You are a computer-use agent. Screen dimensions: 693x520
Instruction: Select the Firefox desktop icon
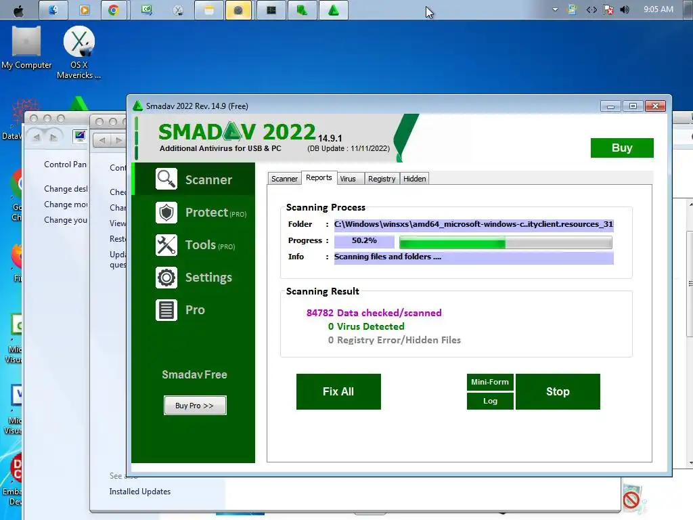17,263
